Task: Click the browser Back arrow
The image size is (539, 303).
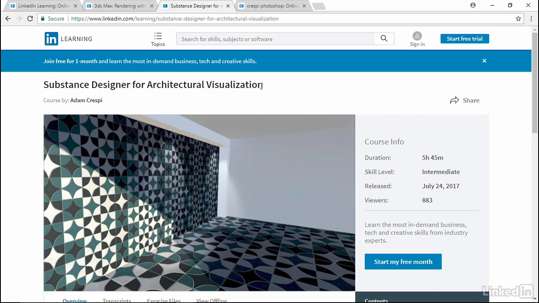Action: click(x=8, y=19)
